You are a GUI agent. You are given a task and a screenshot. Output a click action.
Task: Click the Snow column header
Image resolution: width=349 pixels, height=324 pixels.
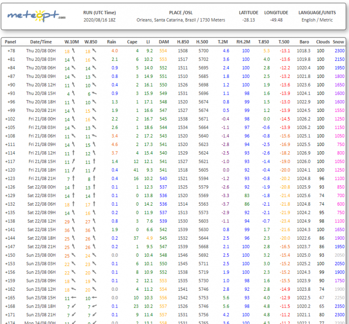pos(338,42)
